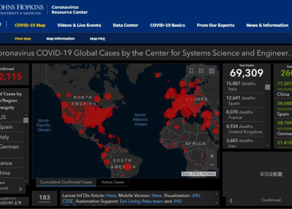
Task: Zoom out with the map minus button
Action: click(212, 165)
